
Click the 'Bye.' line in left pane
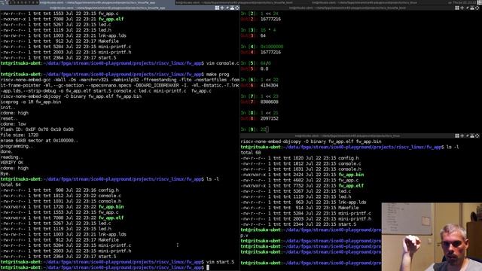5,174
